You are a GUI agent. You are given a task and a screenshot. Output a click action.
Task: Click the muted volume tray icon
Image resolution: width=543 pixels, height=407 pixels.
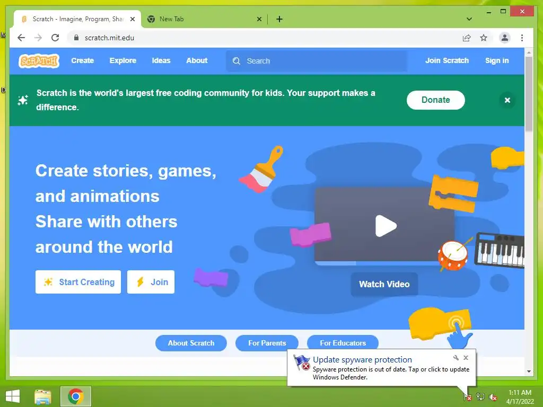pos(493,397)
